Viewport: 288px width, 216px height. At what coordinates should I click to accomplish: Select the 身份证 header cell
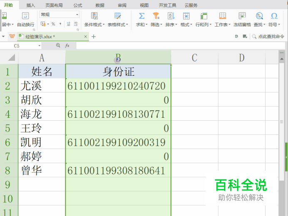(x=118, y=72)
